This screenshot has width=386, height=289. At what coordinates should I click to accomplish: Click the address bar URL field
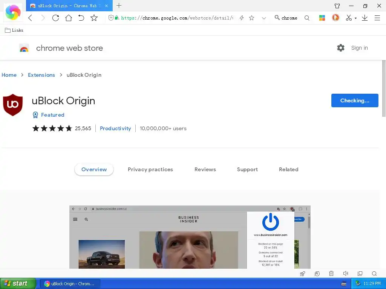point(177,18)
